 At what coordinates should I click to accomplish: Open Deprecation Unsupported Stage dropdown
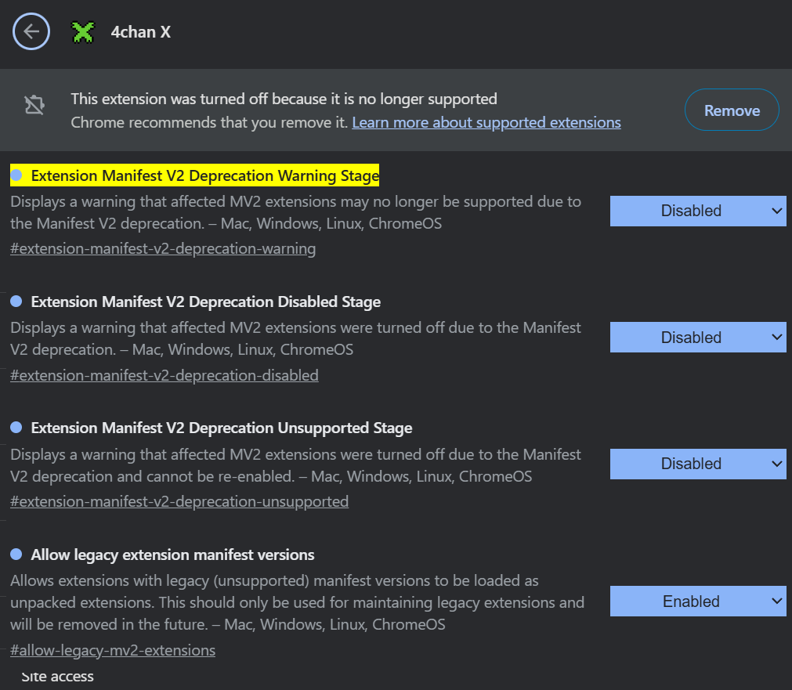click(697, 464)
